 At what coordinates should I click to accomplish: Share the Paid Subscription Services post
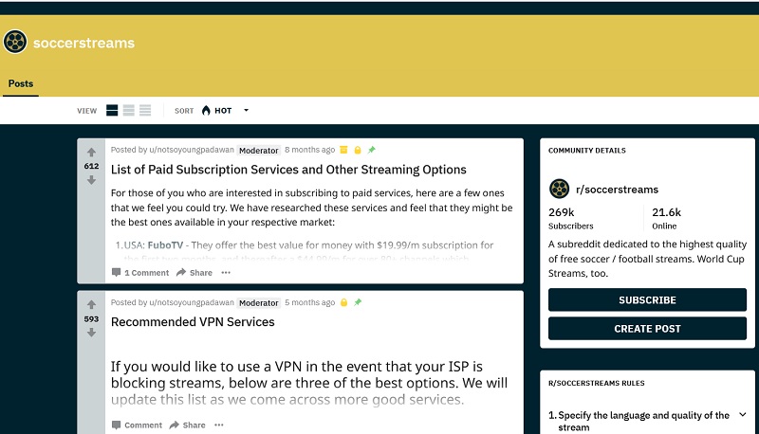pyautogui.click(x=194, y=273)
